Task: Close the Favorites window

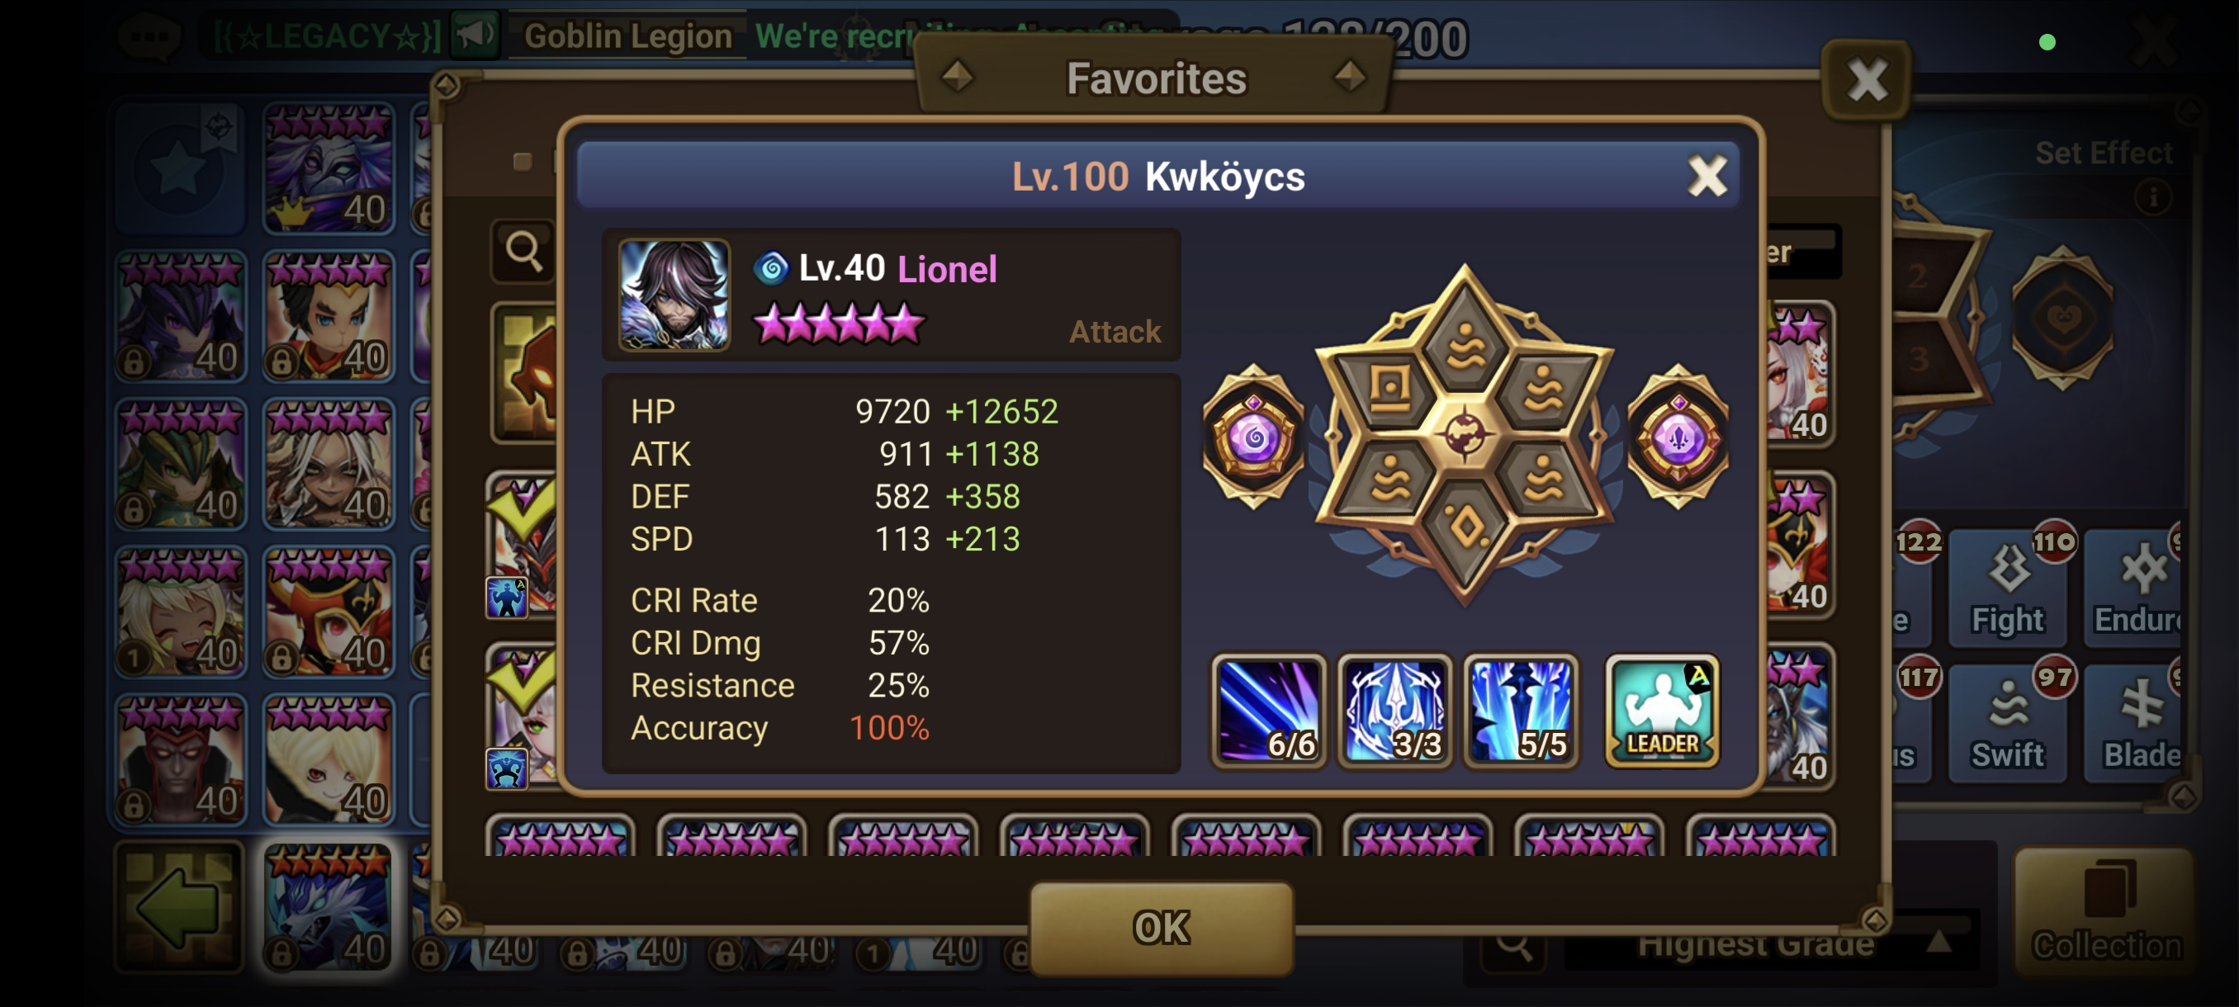Action: 1867,80
